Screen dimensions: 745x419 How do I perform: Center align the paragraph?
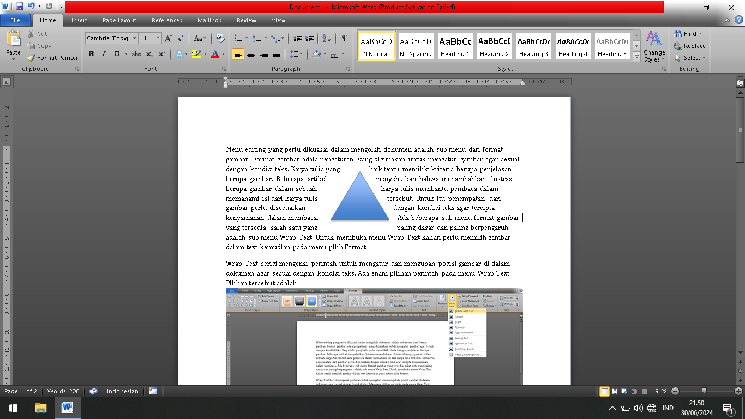(250, 53)
